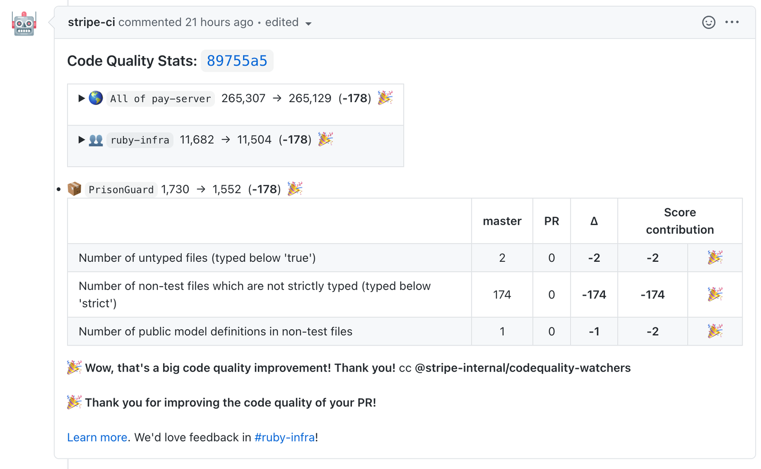Click the party emoji next to the -178 pay-server delta
Image resolution: width=761 pixels, height=469 pixels.
tap(385, 98)
